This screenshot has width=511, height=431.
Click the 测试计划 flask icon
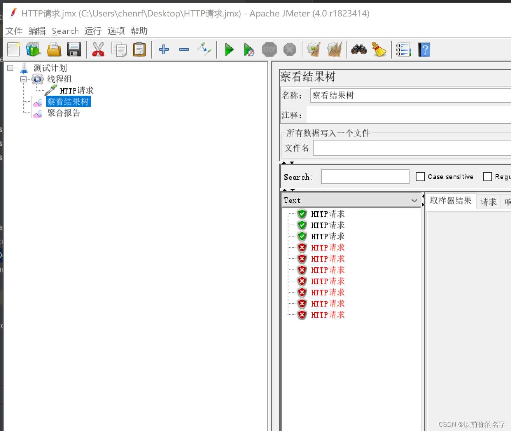pos(24,68)
